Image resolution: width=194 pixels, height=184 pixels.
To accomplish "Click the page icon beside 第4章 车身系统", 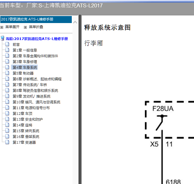I will tap(7, 67).
